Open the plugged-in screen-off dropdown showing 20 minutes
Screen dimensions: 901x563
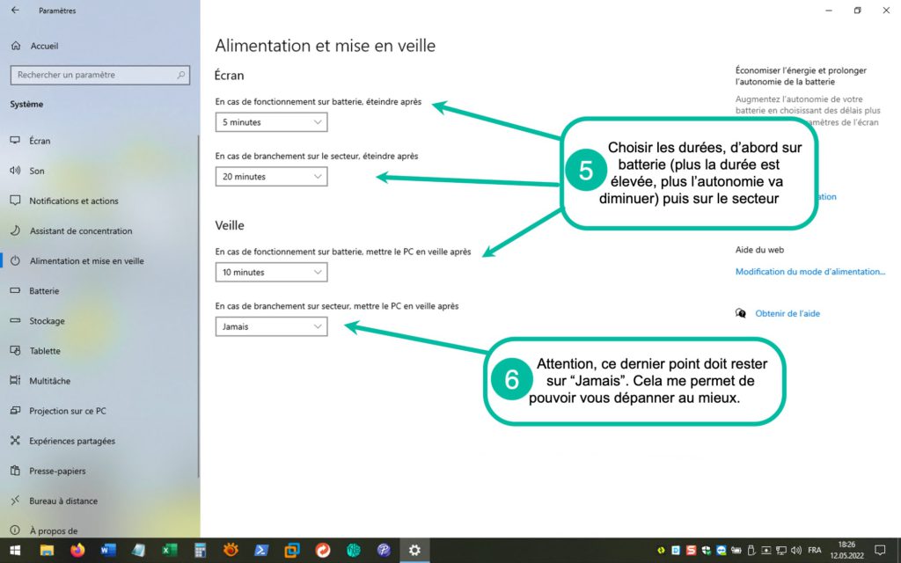tap(271, 177)
